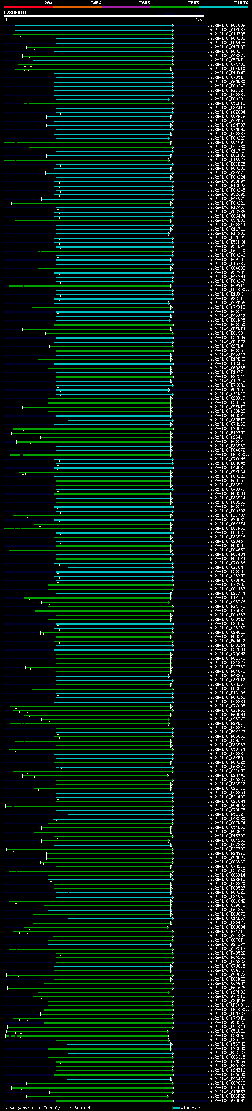Open hit UniRef100_A1YQX2
Screen dimensions: 252x1111
tap(226, 30)
